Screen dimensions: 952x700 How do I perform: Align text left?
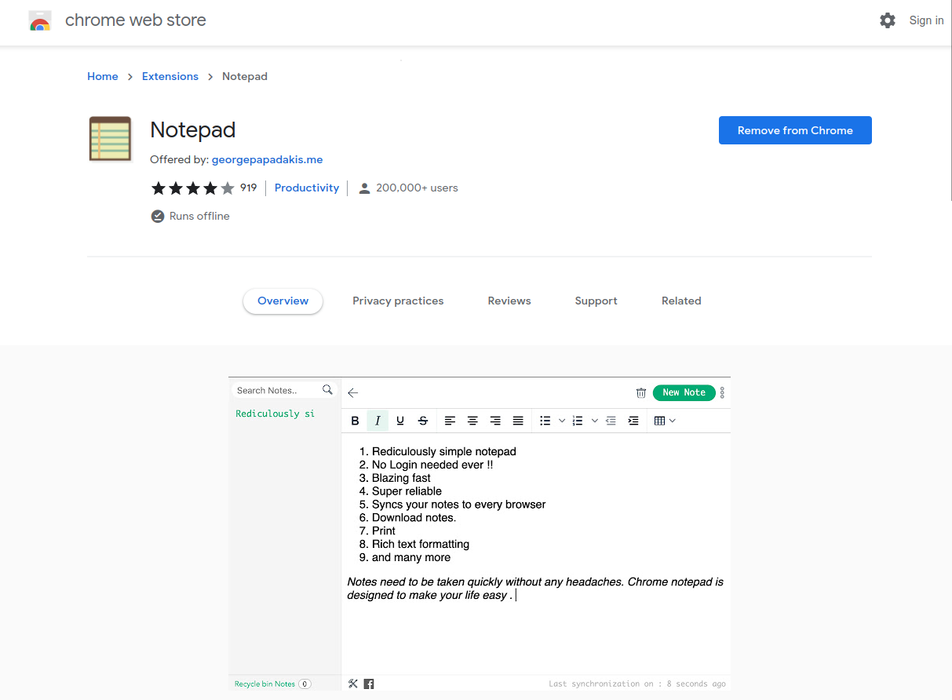point(450,421)
